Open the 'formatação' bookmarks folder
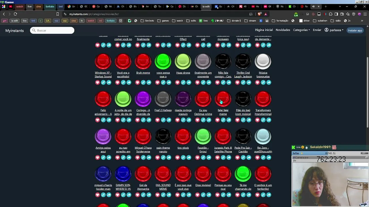Viewport: 369px width, 207px height. pos(280,21)
